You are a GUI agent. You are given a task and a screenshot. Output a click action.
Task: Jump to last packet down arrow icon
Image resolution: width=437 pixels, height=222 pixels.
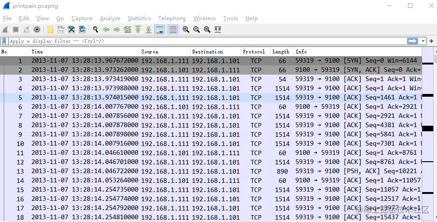point(149,29)
